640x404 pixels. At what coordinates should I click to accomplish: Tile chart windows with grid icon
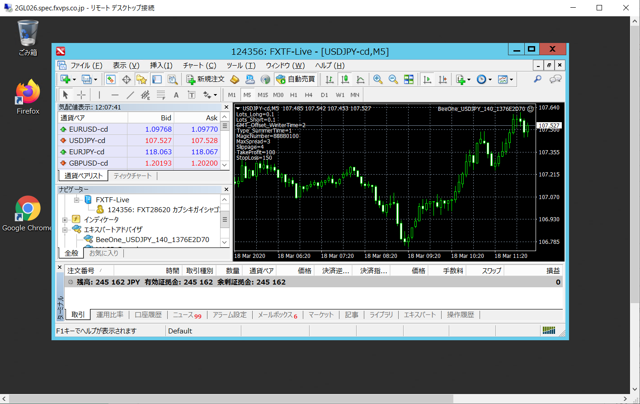pyautogui.click(x=409, y=79)
